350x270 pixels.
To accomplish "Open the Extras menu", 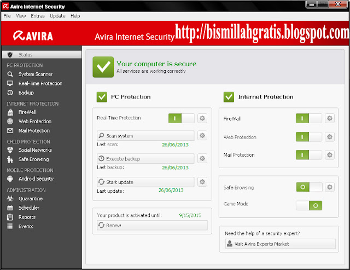I will (x=38, y=16).
